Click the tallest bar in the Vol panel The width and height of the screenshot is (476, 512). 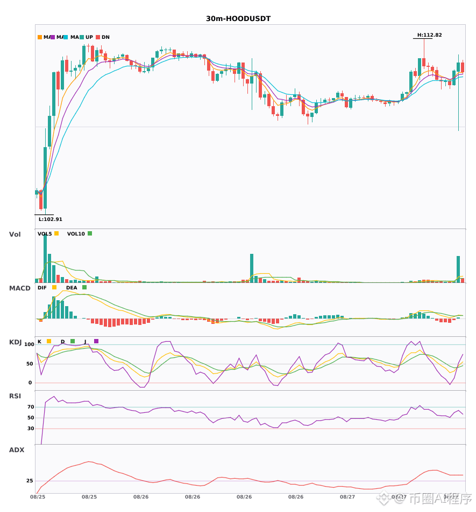tap(45, 258)
